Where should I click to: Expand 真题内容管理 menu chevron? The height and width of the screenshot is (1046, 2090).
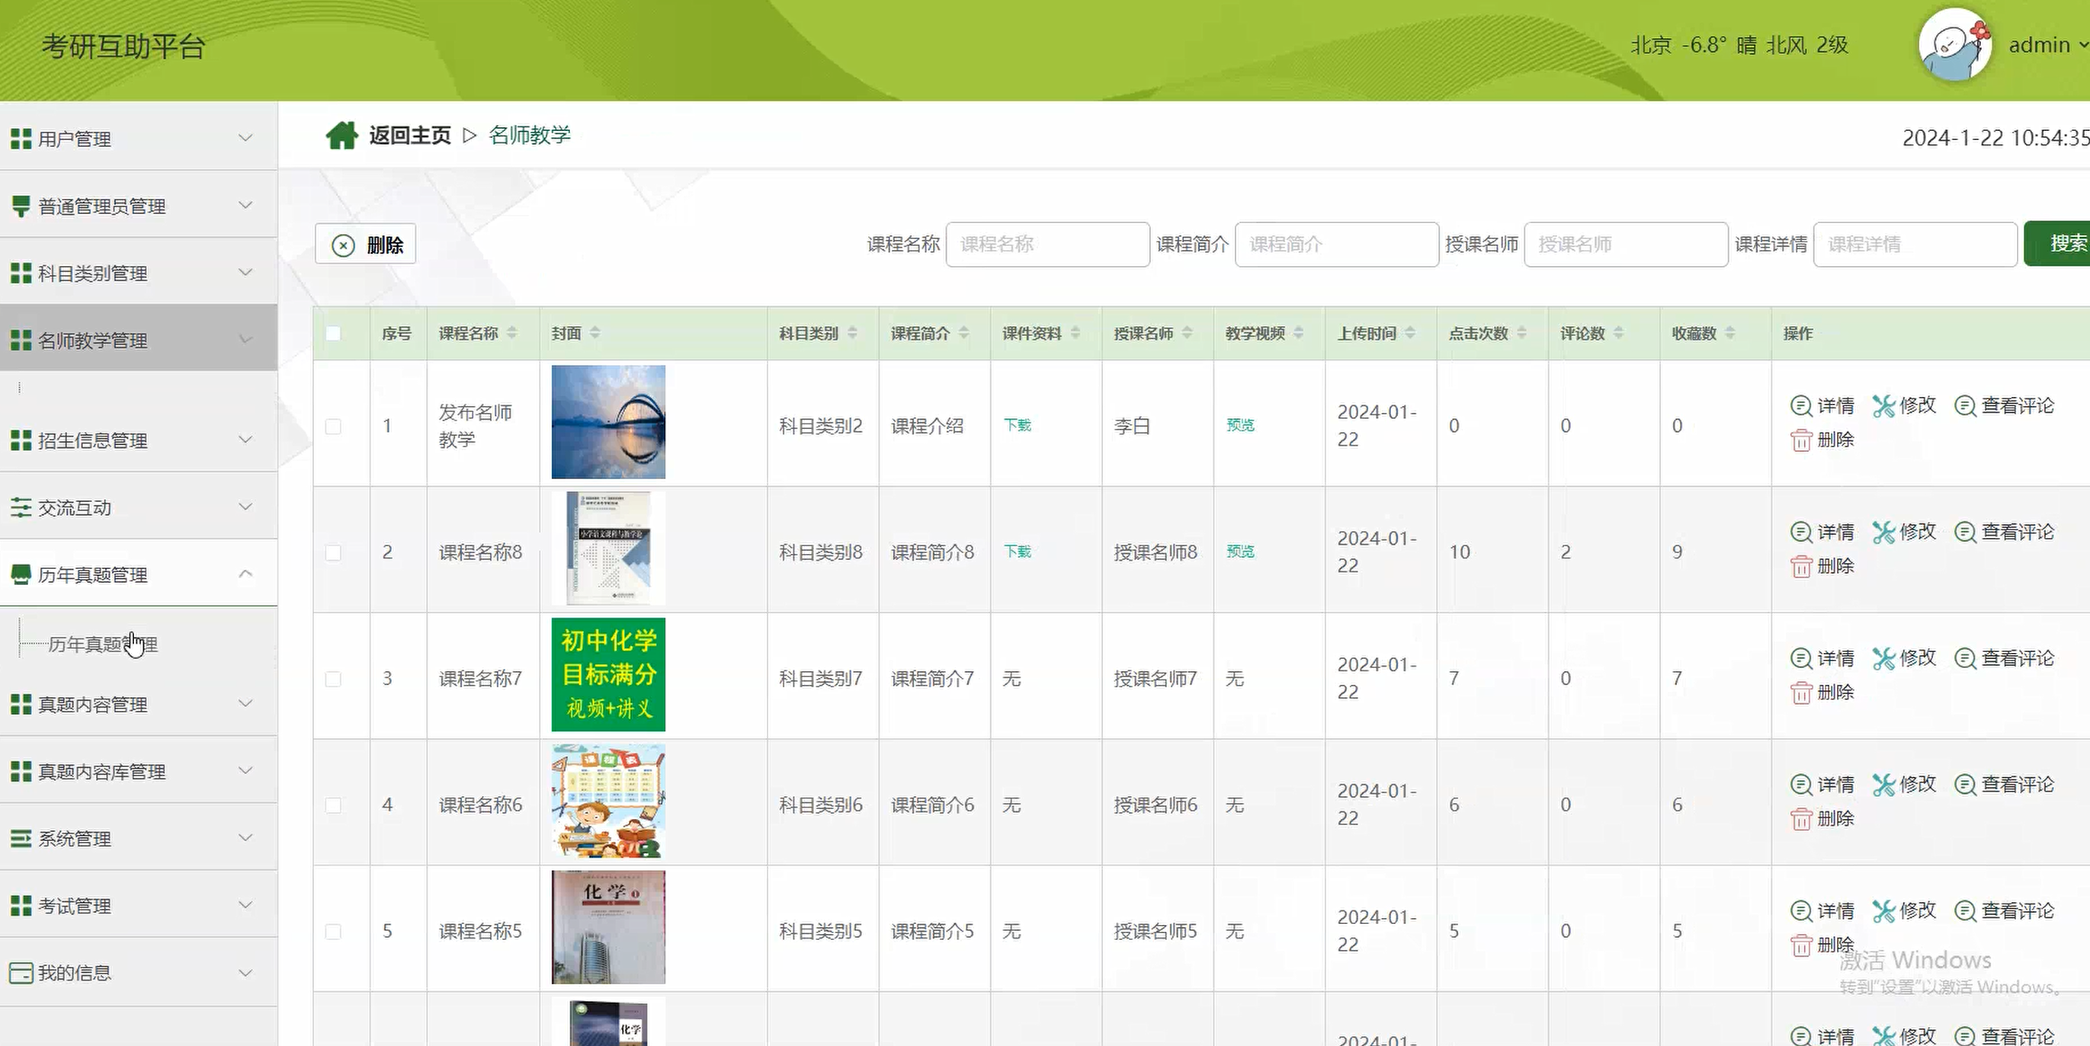point(245,703)
